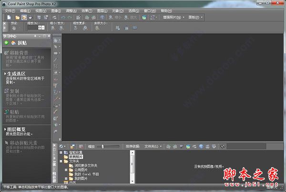Select the 我的 Corel 节目 folder

coord(86,174)
